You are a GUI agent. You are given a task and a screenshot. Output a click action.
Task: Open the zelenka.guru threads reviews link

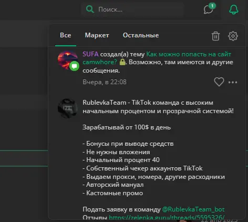click(167, 217)
